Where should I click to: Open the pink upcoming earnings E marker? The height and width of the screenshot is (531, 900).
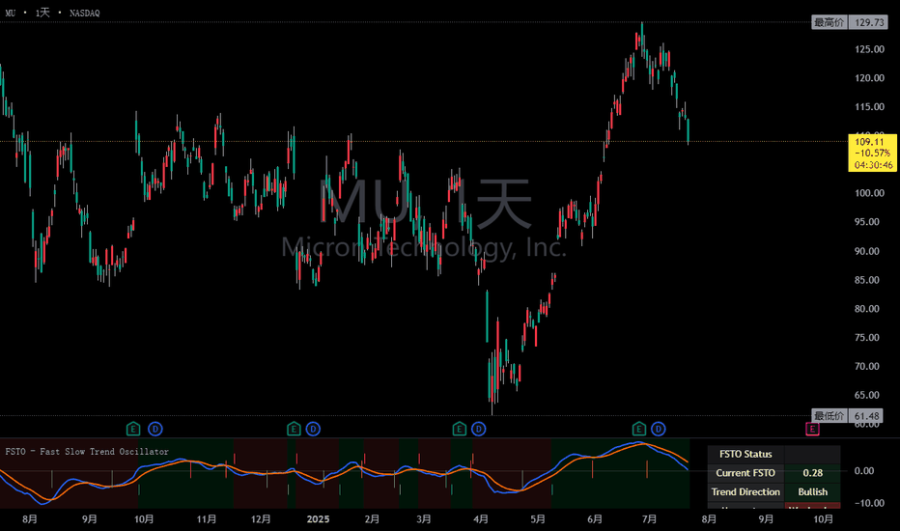(812, 429)
